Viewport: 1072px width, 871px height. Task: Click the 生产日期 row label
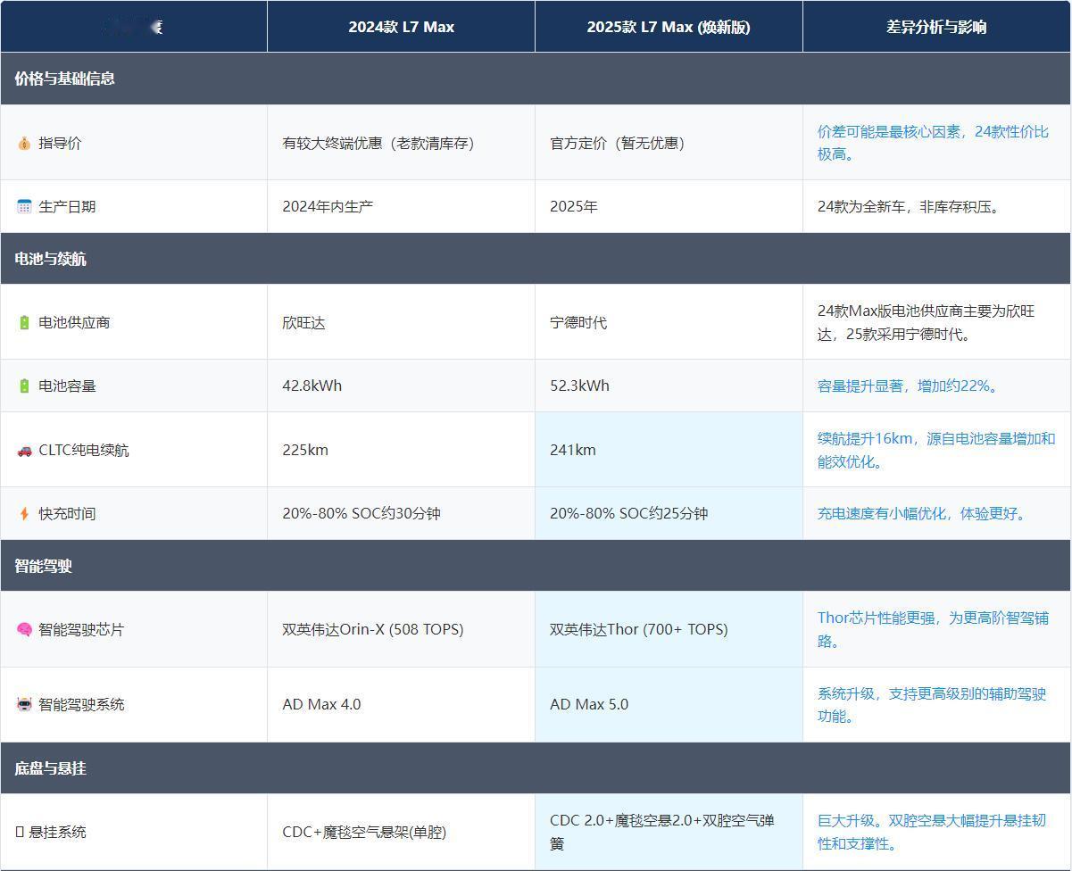point(67,206)
